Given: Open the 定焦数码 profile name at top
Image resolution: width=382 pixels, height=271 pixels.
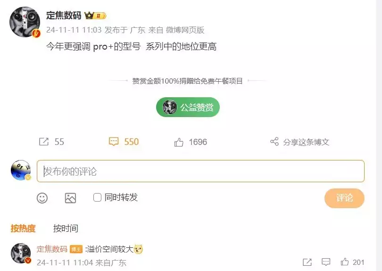Looking at the screenshot, I should click(x=64, y=16).
